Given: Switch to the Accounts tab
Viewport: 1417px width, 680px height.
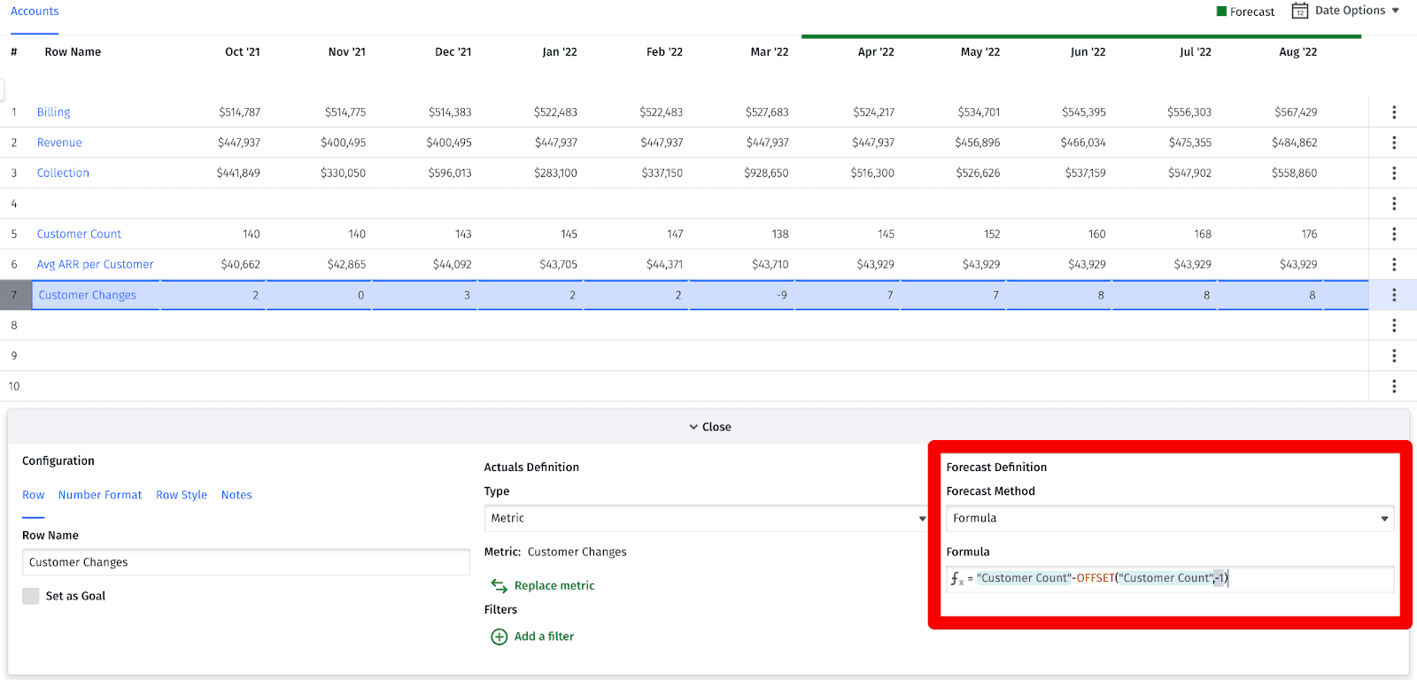Looking at the screenshot, I should [x=35, y=12].
